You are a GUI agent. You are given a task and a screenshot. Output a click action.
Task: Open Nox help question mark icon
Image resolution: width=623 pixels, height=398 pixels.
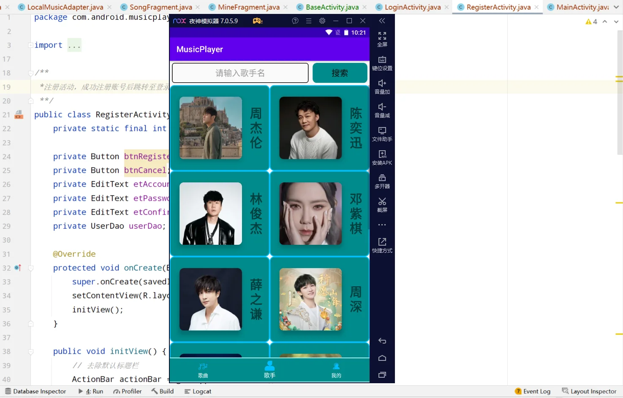295,21
